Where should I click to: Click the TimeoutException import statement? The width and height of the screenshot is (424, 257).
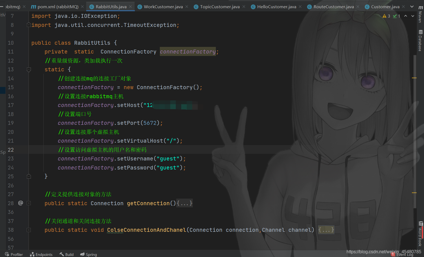click(105, 25)
